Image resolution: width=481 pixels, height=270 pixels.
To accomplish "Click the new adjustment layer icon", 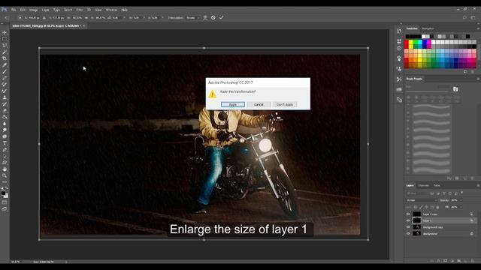I will (452, 261).
